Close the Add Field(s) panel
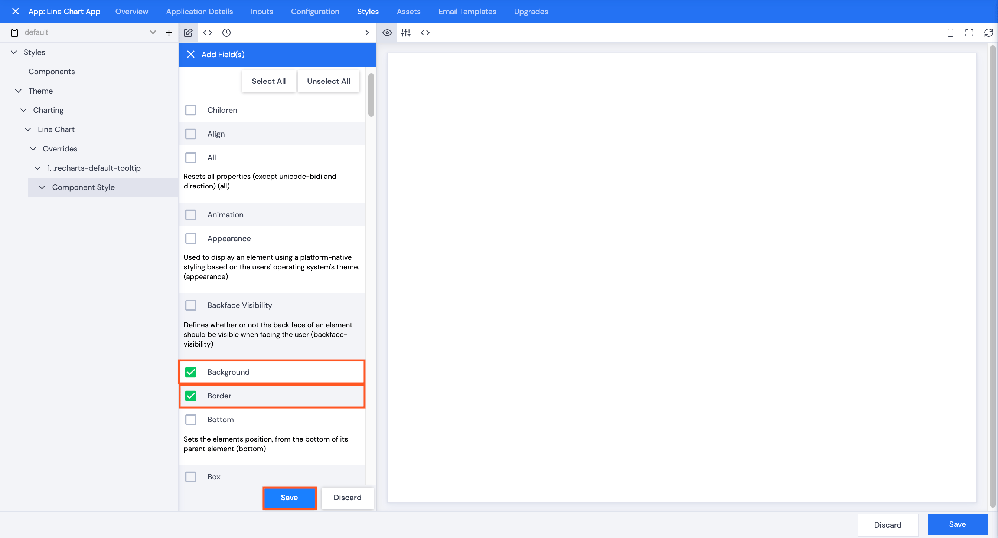Image resolution: width=998 pixels, height=538 pixels. tap(190, 54)
